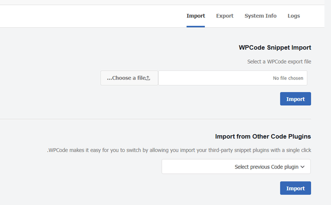Open the Logs tab
The width and height of the screenshot is (331, 205).
coord(294,16)
